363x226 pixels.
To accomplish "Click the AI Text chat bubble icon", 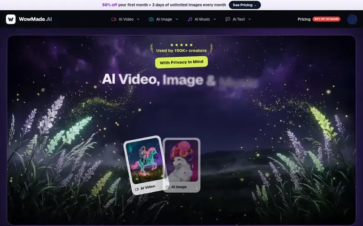I will tap(228, 19).
